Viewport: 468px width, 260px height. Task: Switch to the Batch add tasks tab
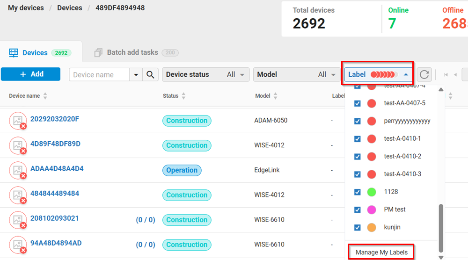click(132, 53)
